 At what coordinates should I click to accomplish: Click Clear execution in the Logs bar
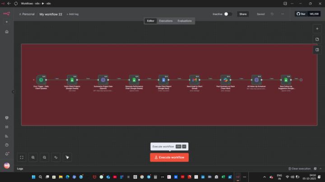[x=299, y=169]
